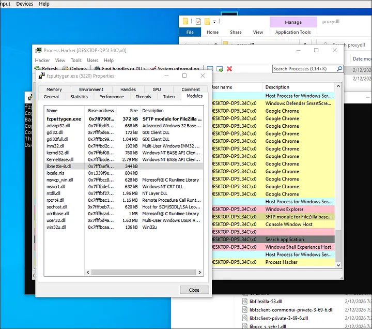Select libfilezilla-53.dll file in Explorer
The image size is (372, 329).
pos(266,302)
